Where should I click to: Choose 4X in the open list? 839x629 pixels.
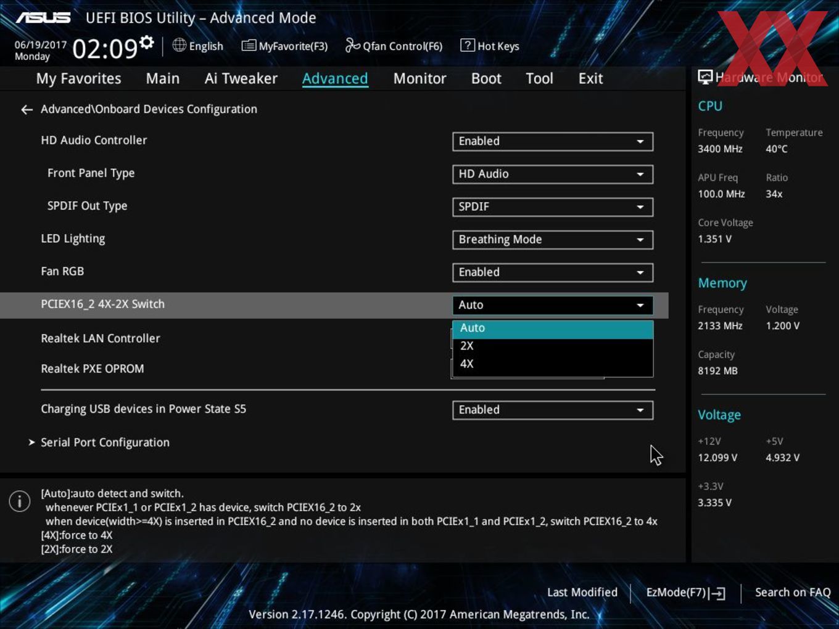[553, 364]
